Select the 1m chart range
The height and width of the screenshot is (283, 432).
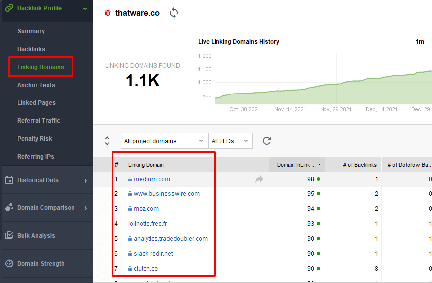click(x=420, y=42)
